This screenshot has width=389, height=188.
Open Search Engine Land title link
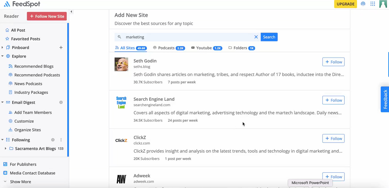[154, 99]
